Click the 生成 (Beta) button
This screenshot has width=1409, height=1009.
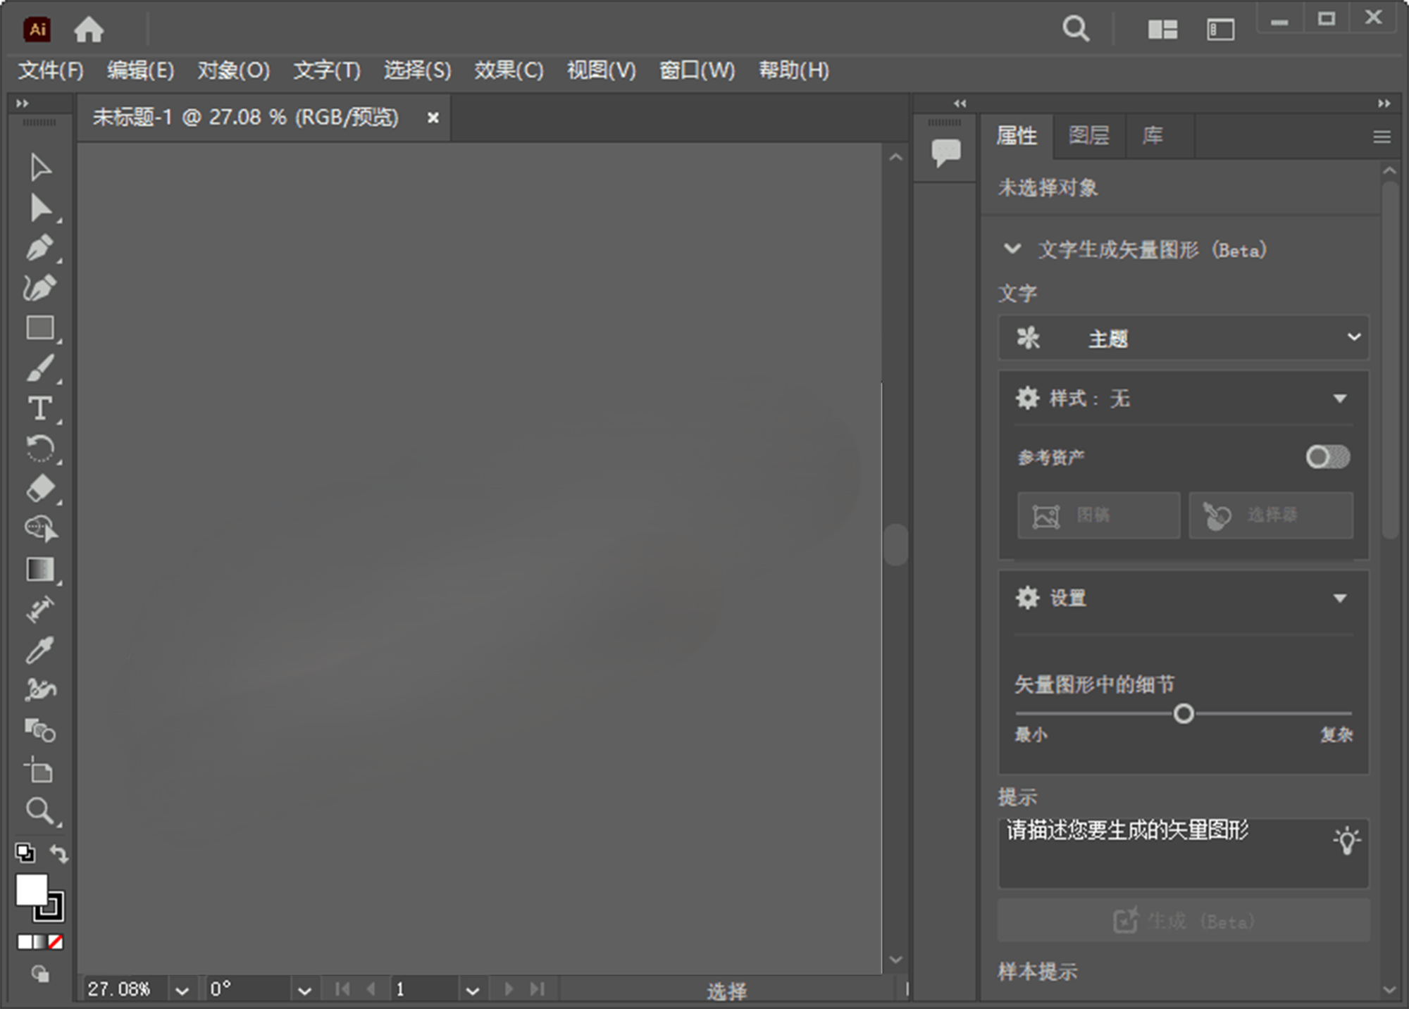[1184, 920]
